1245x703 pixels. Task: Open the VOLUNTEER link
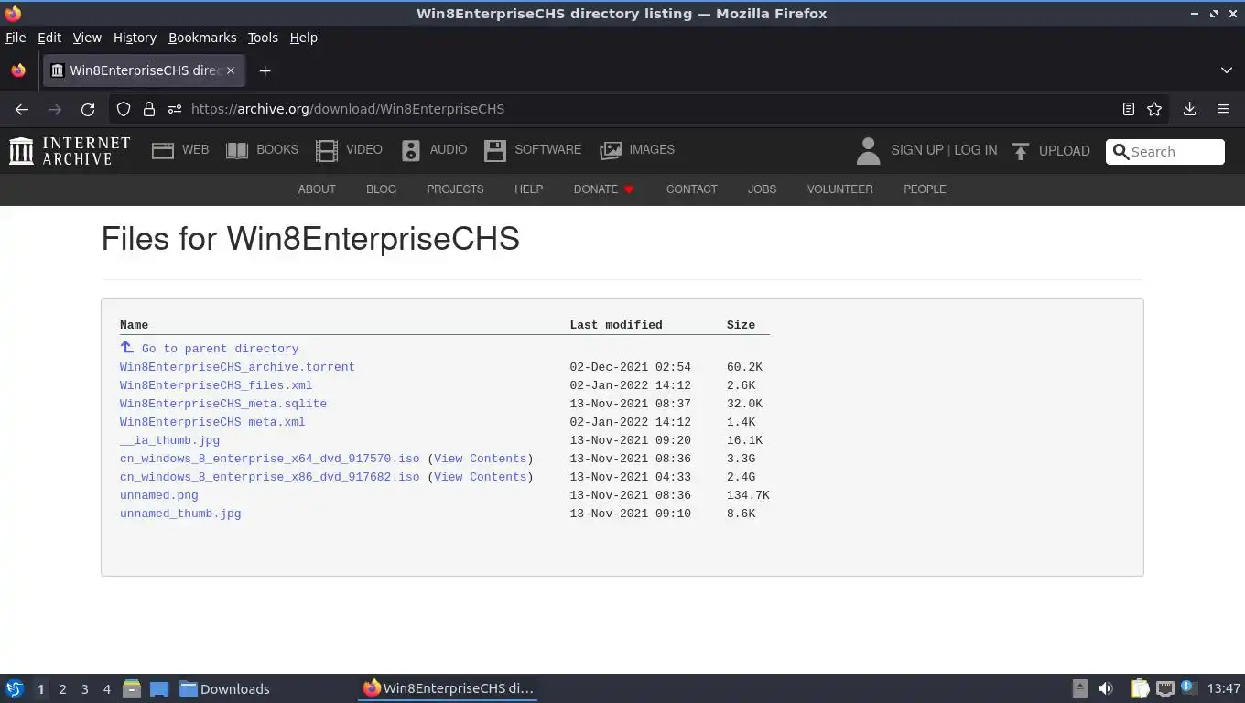click(x=839, y=189)
